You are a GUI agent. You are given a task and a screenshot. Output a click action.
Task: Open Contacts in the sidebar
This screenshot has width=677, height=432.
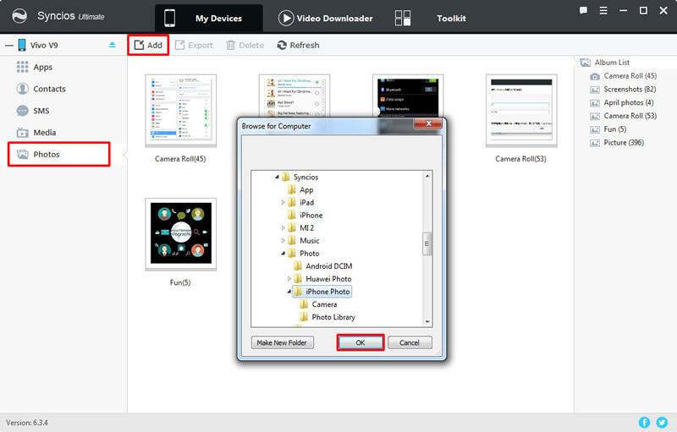tap(49, 89)
